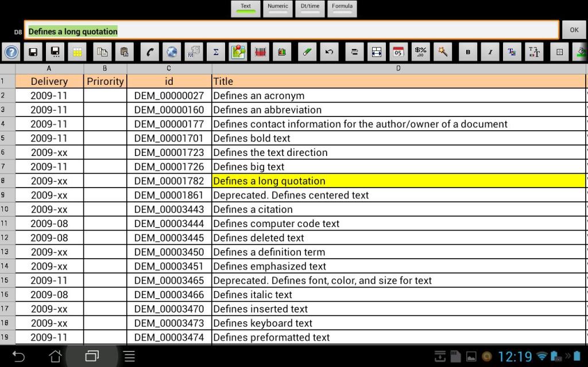Click the cell 'Defines bold text'

[x=399, y=138]
